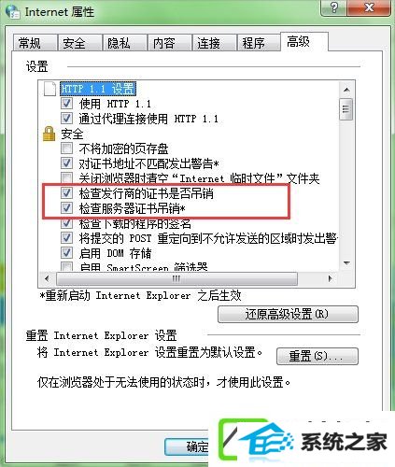Enable 不将加密的页存盘 checkbox
The width and height of the screenshot is (395, 467).
tap(66, 149)
